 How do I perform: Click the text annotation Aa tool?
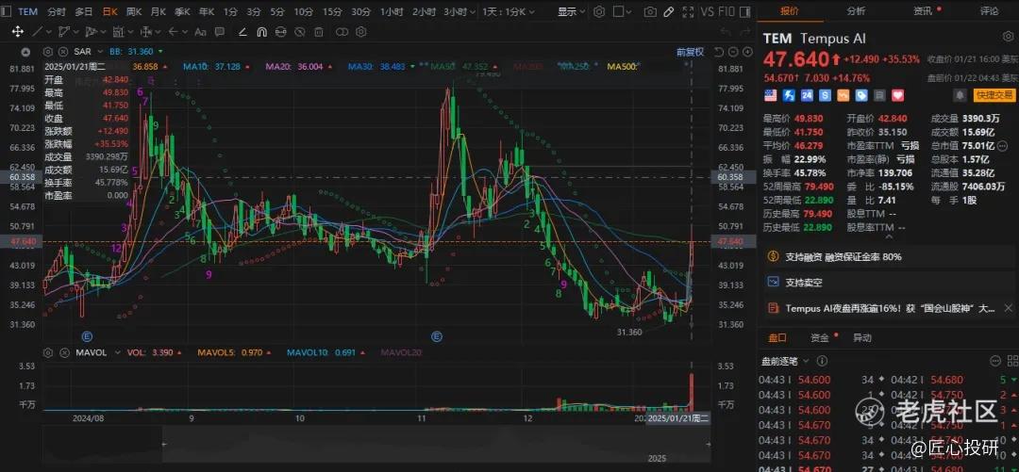coord(201,32)
